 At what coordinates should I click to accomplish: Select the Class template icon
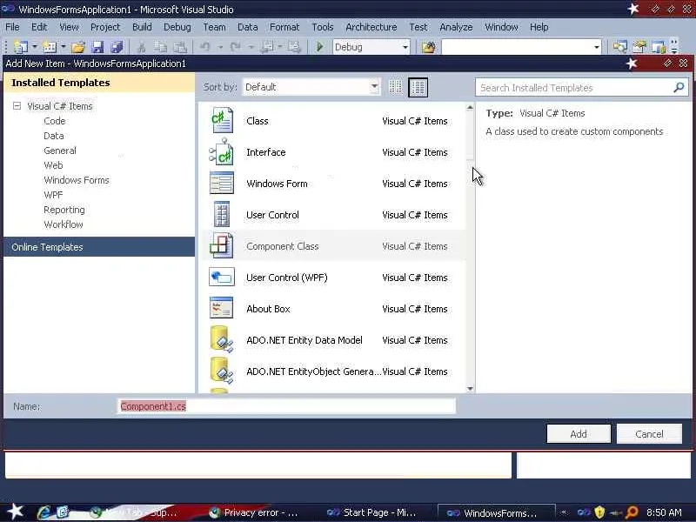222,120
